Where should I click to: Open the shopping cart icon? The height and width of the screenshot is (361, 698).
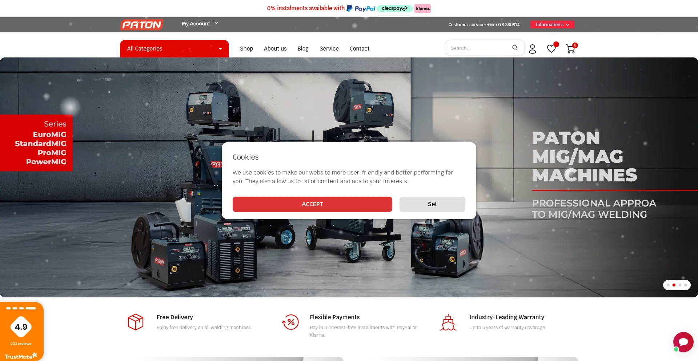coord(571,48)
